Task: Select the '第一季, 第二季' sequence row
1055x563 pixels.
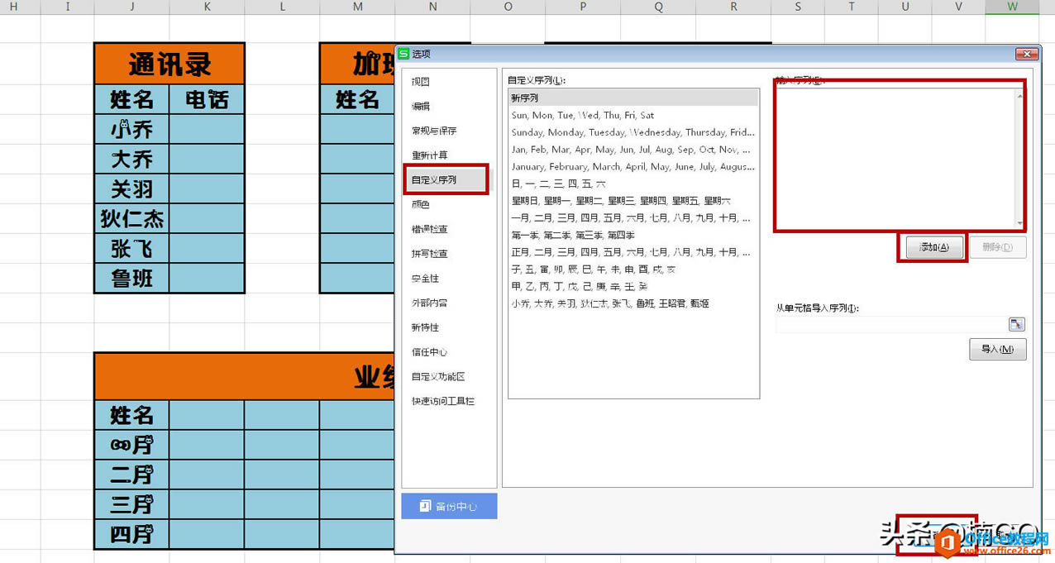Action: [x=633, y=235]
